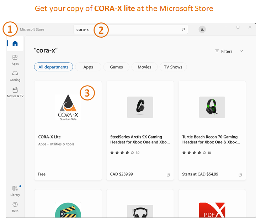Screen dimensions: 256x218
Task: Minimize the Microsoft Store window
Action: (226, 27)
